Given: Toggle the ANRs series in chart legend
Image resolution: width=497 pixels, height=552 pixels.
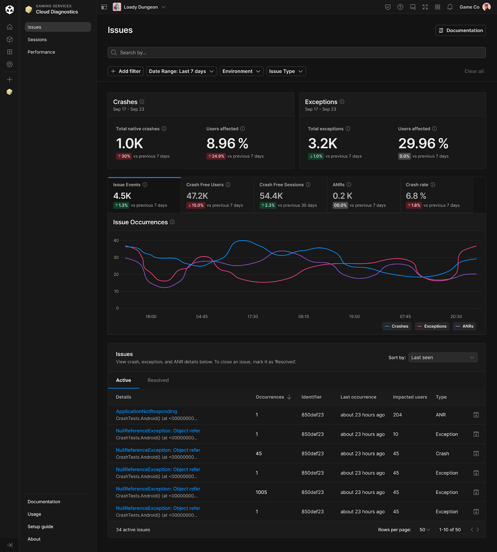Looking at the screenshot, I should (x=464, y=326).
